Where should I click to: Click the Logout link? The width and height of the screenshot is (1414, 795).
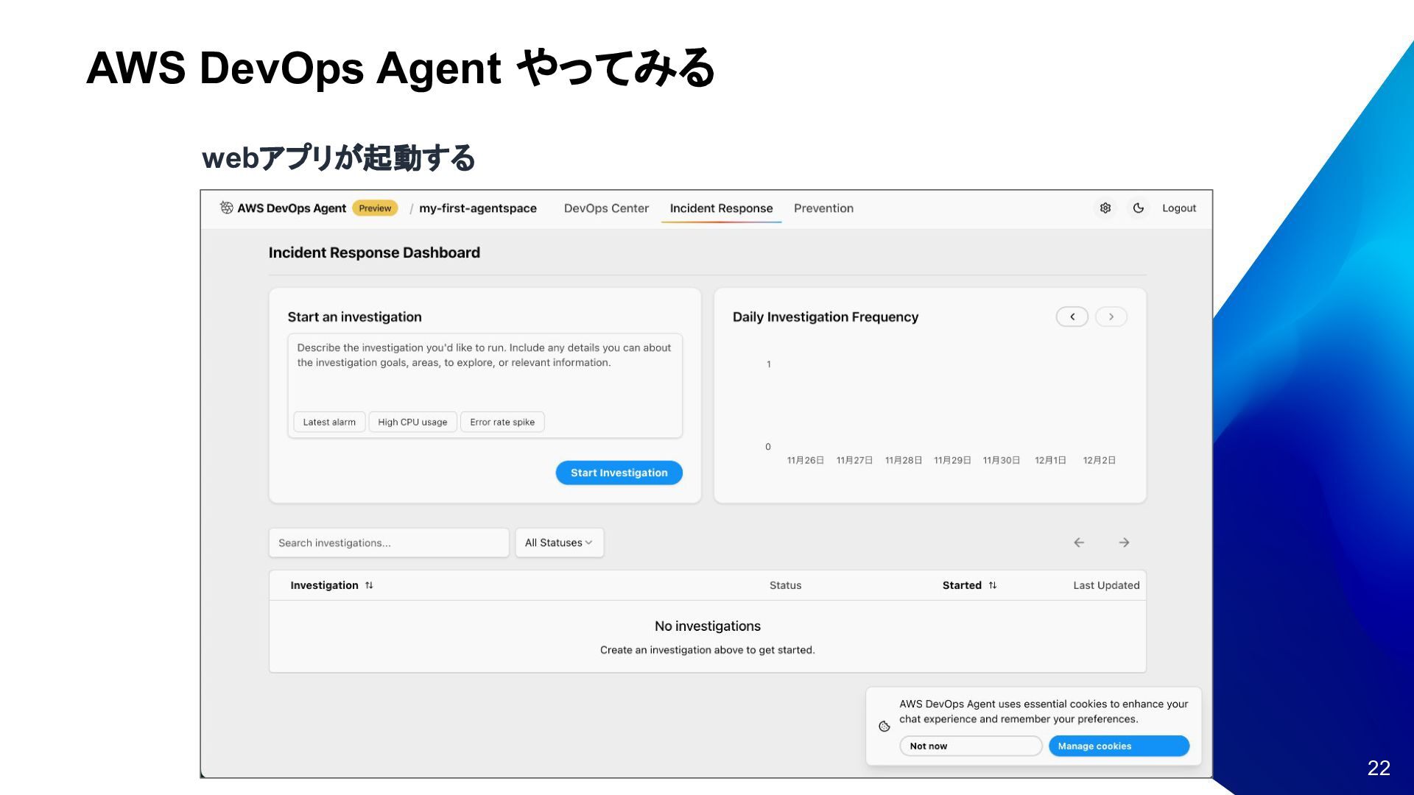[1178, 208]
